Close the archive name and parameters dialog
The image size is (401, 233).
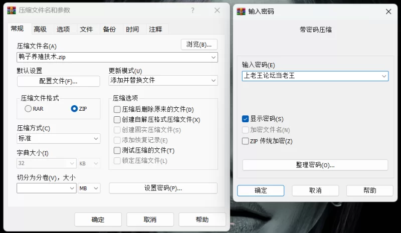click(217, 10)
